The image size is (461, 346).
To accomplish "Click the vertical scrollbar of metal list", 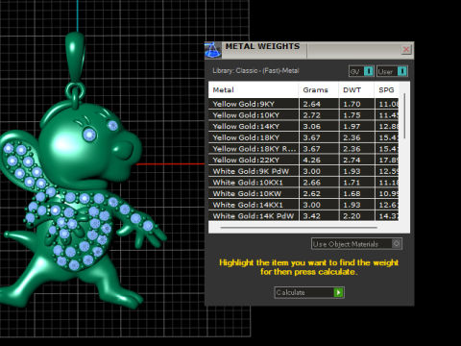I will pos(404,116).
